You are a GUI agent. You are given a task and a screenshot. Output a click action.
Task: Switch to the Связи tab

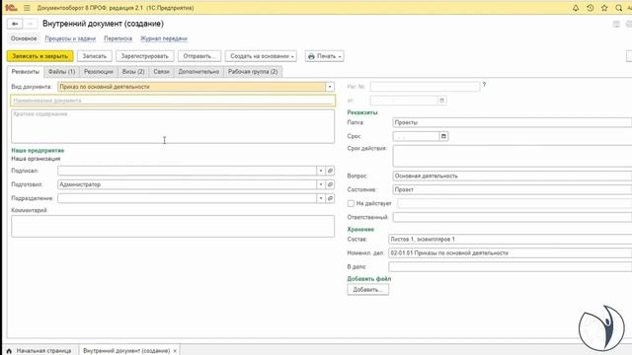161,72
